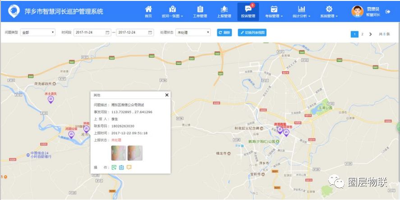The image size is (400, 200).
Task: Click green create-order action icon
Action: click(x=114, y=168)
